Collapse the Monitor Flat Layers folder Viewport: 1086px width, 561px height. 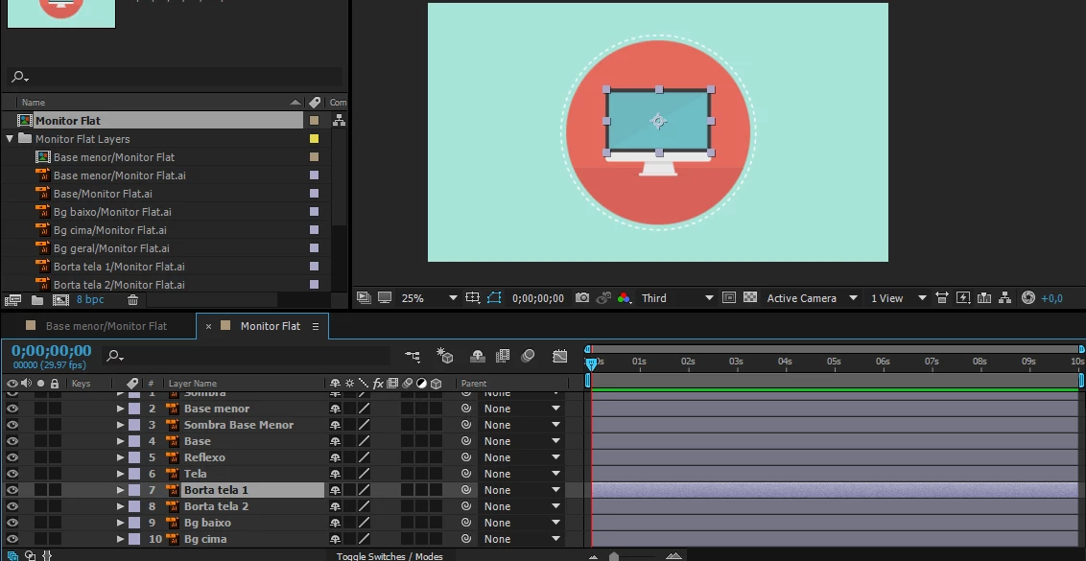tap(10, 138)
